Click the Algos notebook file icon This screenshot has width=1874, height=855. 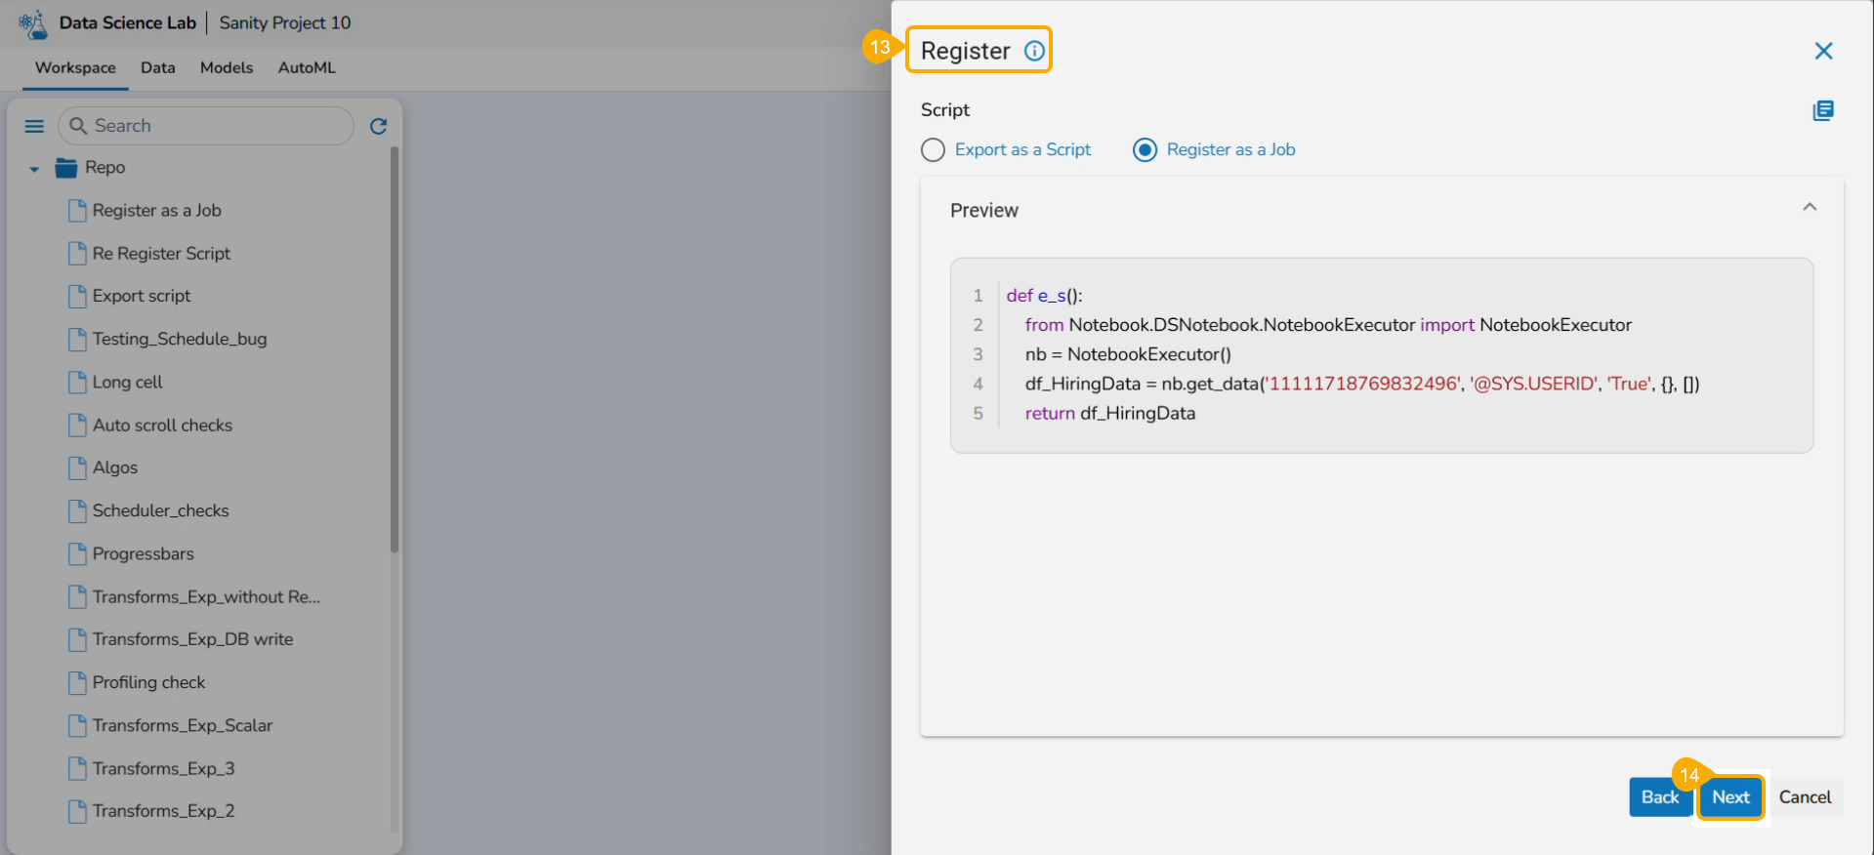tap(77, 468)
